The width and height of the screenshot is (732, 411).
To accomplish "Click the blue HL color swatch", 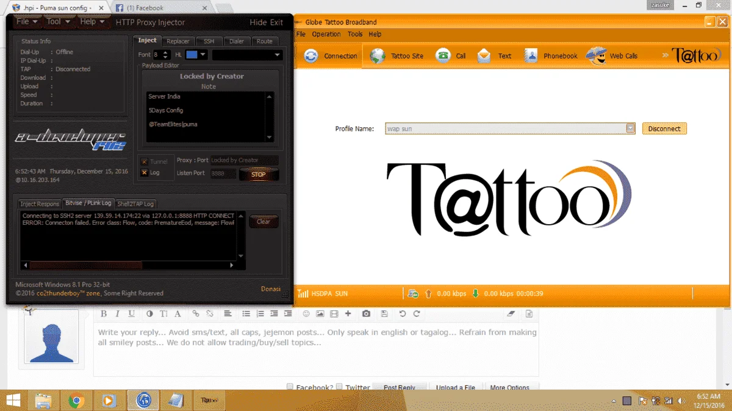I will (192, 55).
